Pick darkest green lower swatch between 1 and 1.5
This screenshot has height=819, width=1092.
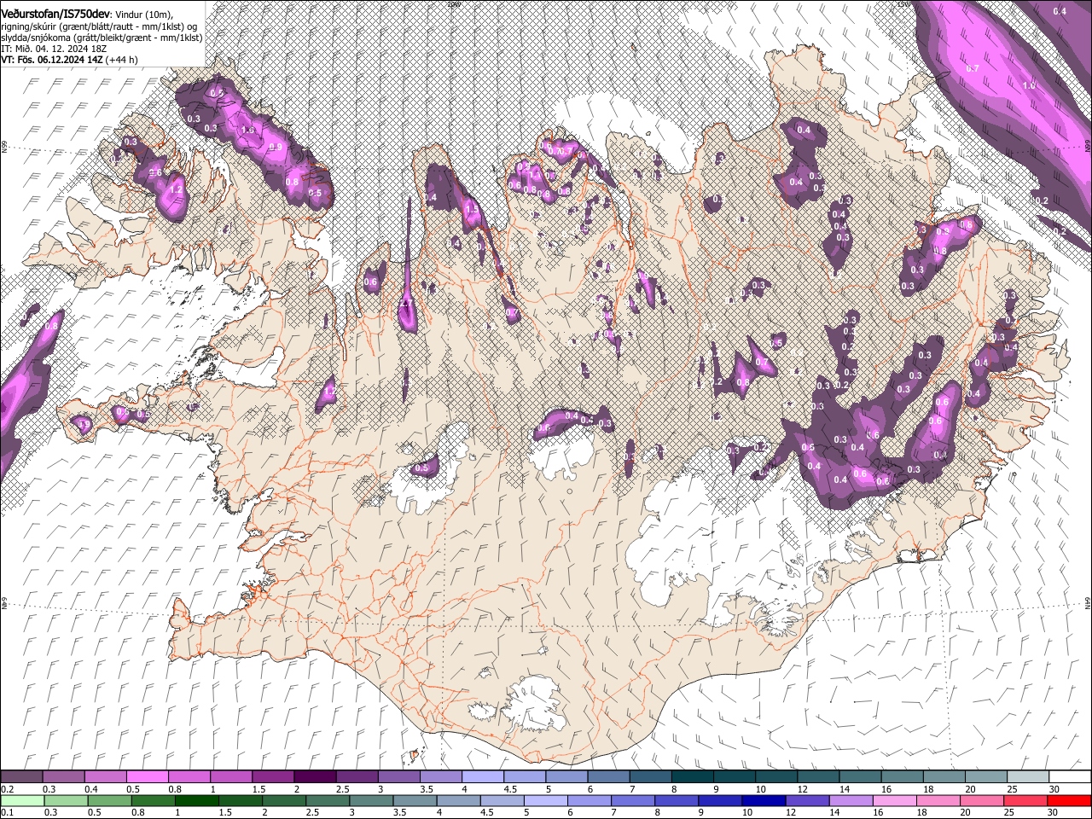(x=196, y=801)
